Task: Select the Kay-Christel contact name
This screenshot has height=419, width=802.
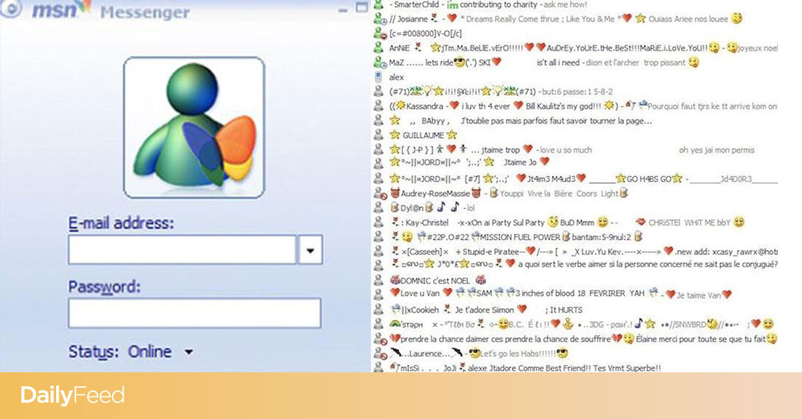Action: coord(426,223)
